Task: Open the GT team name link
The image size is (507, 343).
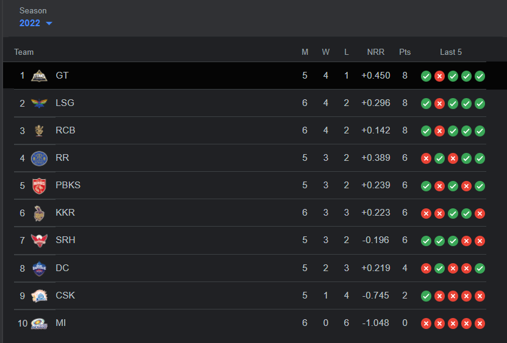Action: point(62,76)
